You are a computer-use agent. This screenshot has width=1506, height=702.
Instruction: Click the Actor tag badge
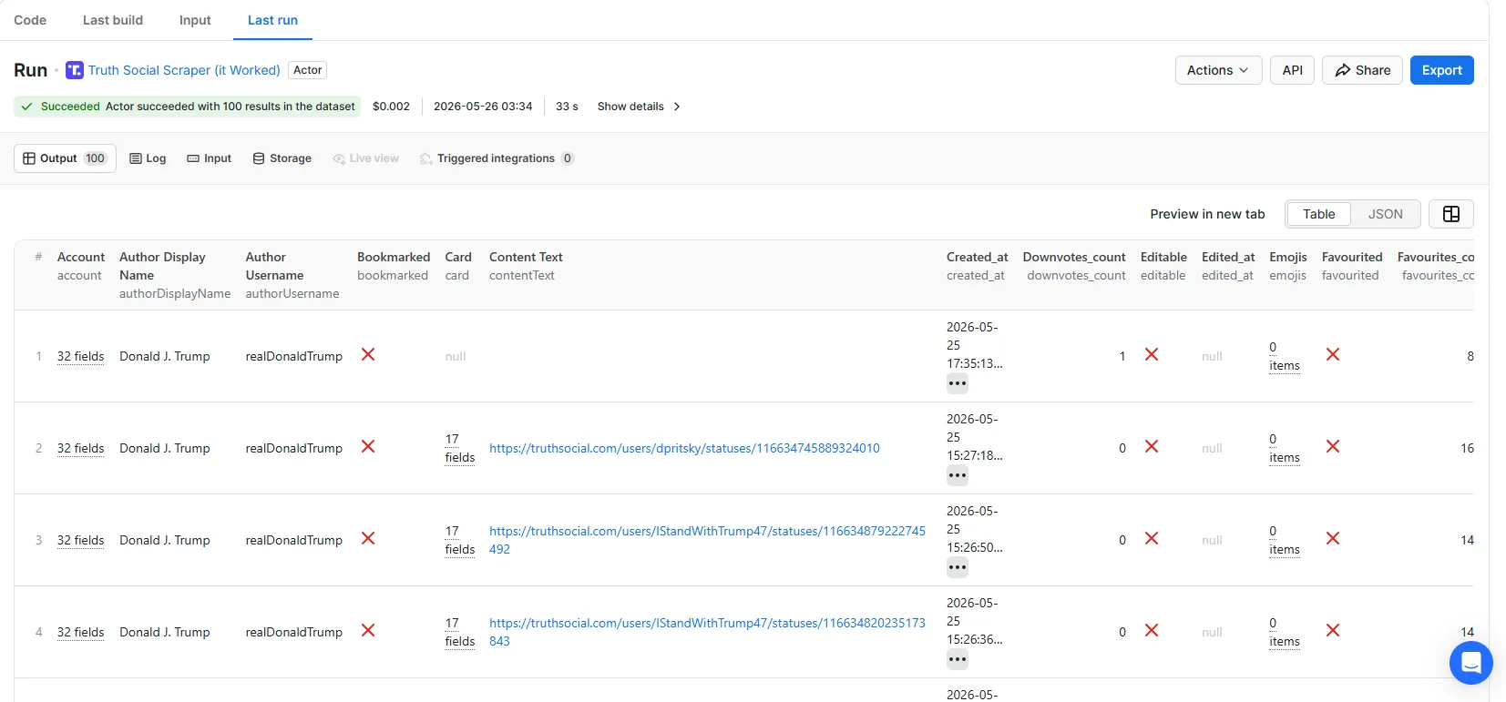307,70
